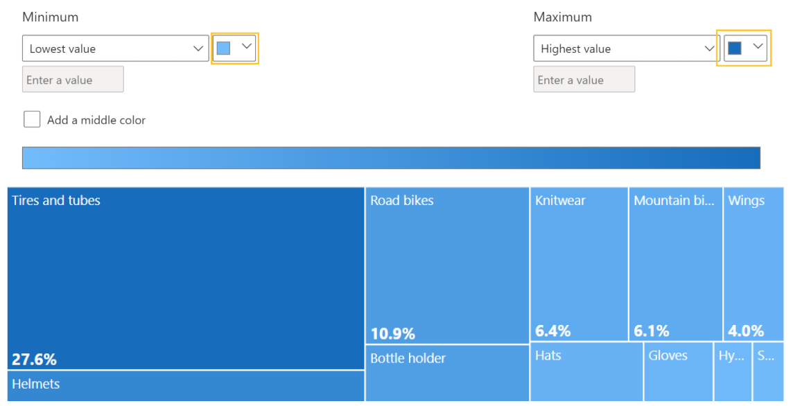Click the Add a middle color label
This screenshot has width=793, height=406.
point(96,120)
